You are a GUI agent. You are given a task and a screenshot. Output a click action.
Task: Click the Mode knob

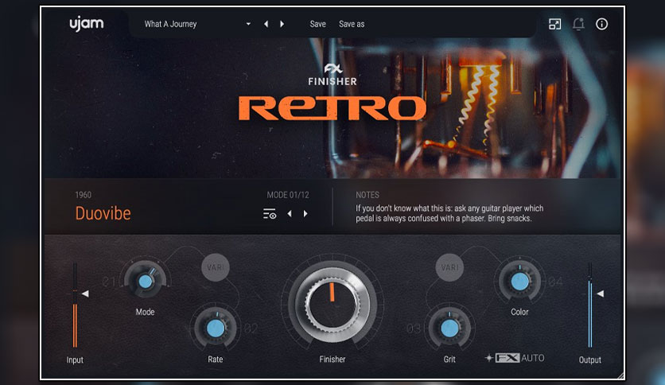pos(145,281)
